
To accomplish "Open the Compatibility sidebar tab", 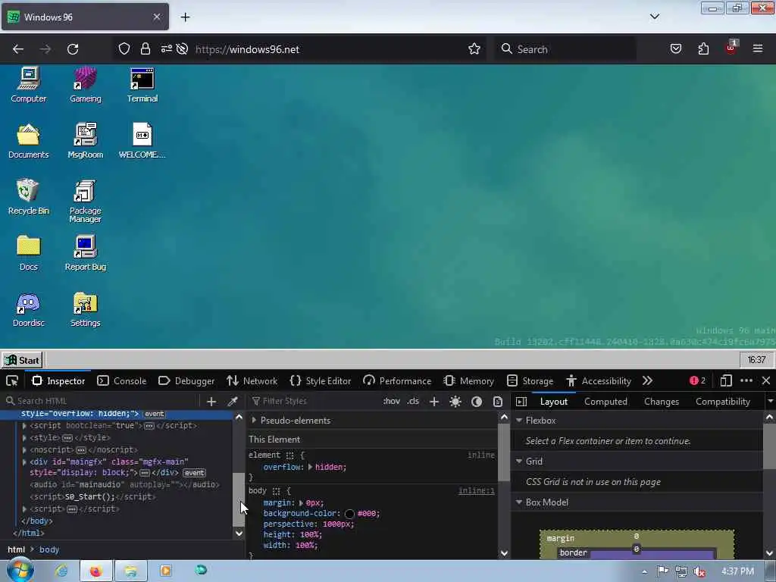I will click(722, 402).
